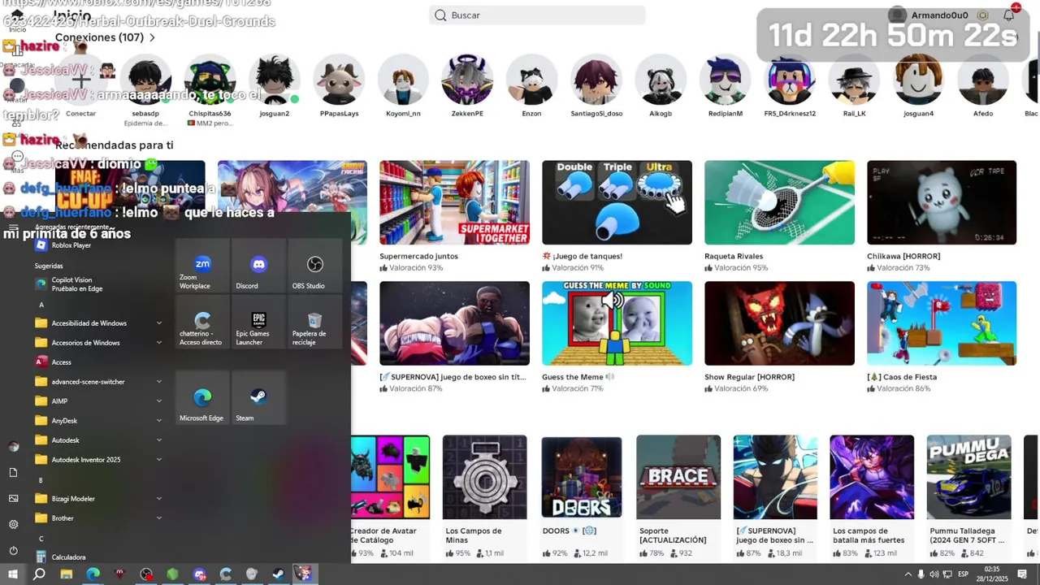Viewport: 1040px width, 585px height.
Task: Open Roblox Player in recently added apps
Action: tap(97, 245)
